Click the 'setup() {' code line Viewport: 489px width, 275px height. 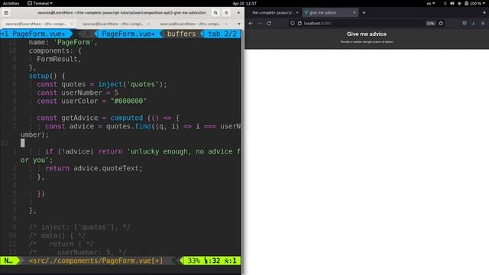(x=47, y=76)
